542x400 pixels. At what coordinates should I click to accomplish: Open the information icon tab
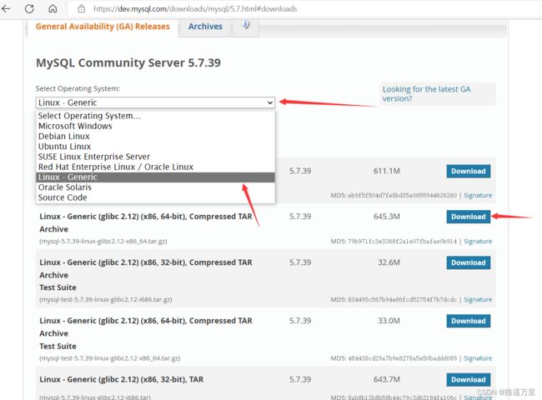246,25
